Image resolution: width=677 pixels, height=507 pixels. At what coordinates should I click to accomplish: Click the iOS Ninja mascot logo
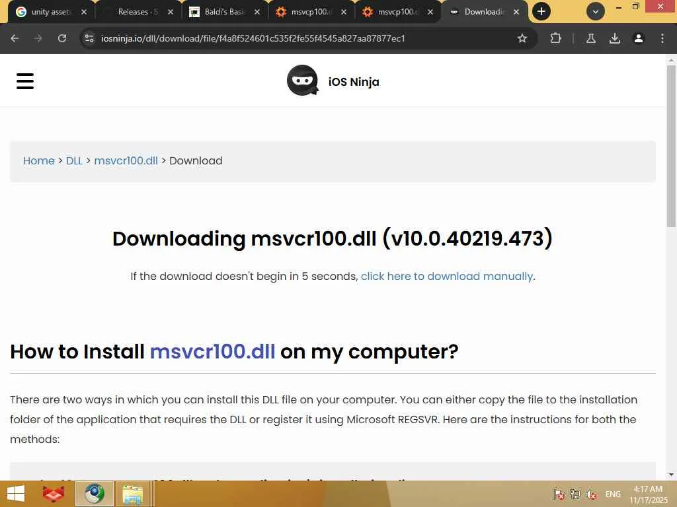[x=303, y=81]
